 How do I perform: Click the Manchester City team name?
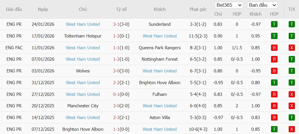point(83,106)
